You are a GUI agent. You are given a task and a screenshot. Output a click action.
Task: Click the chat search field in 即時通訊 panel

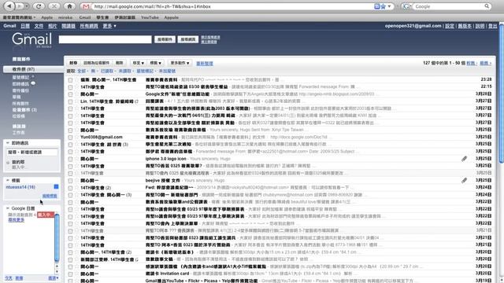(x=32, y=152)
